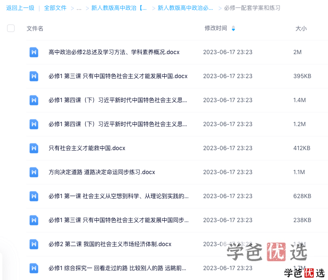This screenshot has height=280, width=328.
Task: Open the 1.4M 必修1 第四课（下）习近平新时代 file name
Action: click(118, 100)
